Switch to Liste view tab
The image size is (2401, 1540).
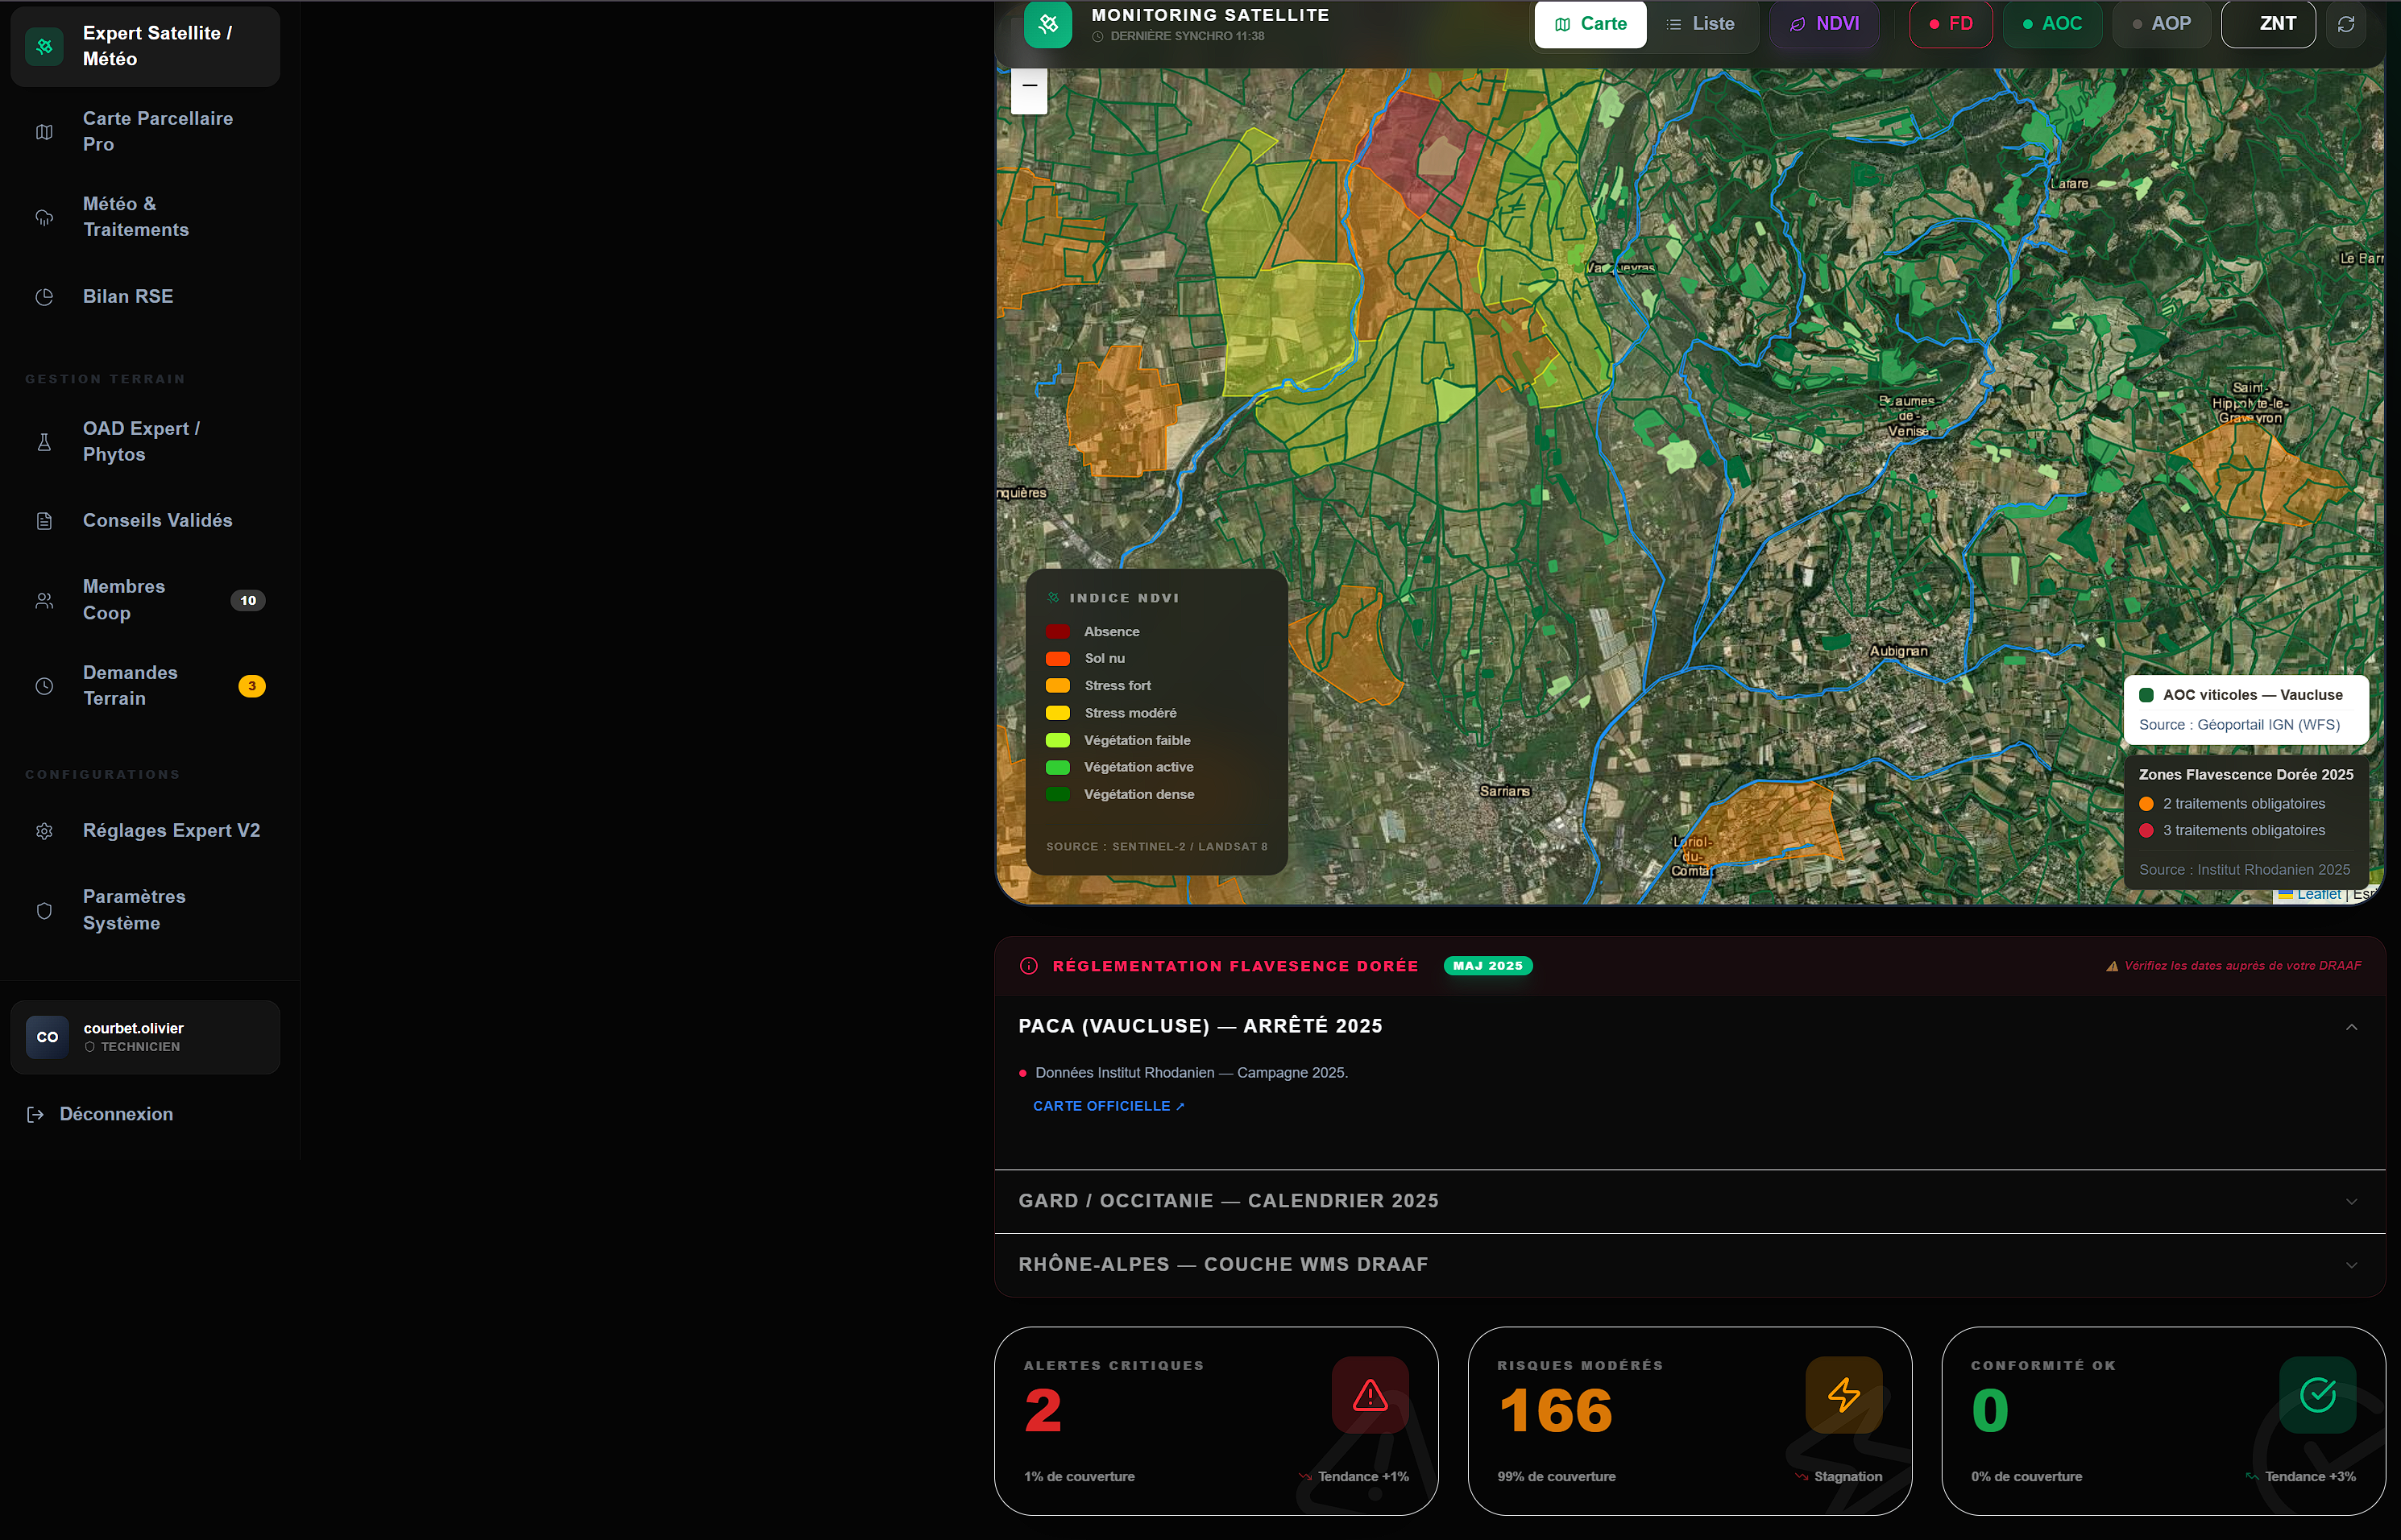click(1701, 24)
